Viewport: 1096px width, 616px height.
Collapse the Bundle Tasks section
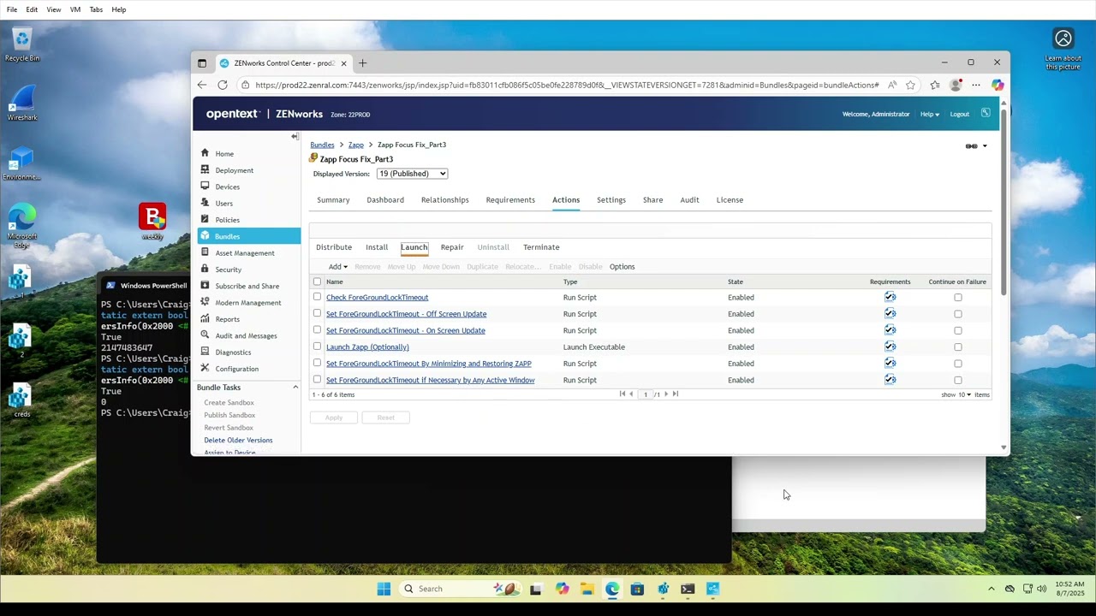point(295,388)
